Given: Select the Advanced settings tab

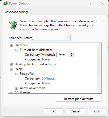Looking at the screenshot, I should coord(17,12).
